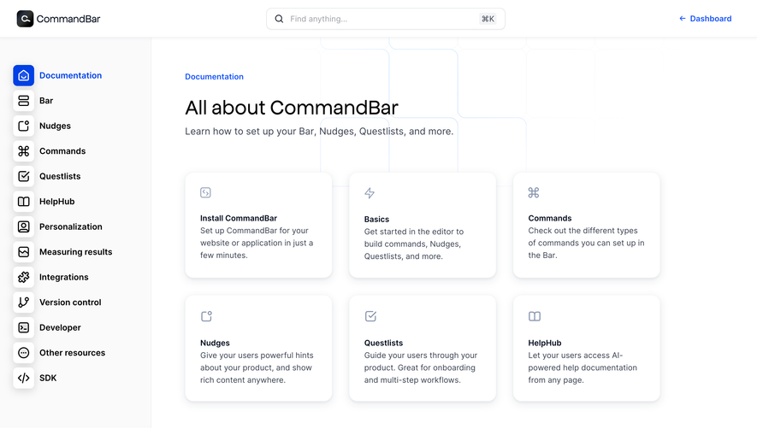Open Nudges card title

pos(215,343)
